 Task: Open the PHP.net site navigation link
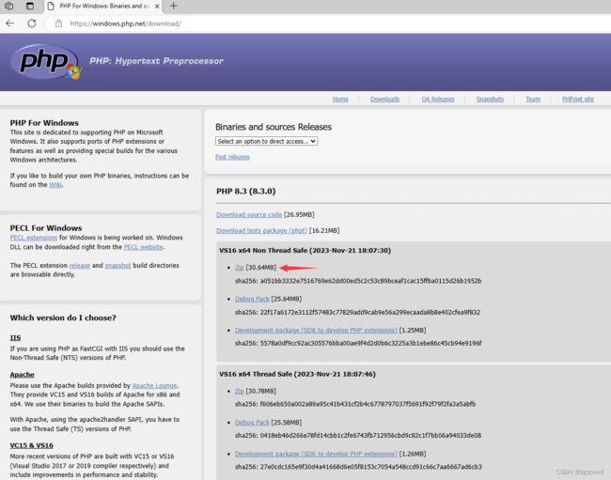577,100
